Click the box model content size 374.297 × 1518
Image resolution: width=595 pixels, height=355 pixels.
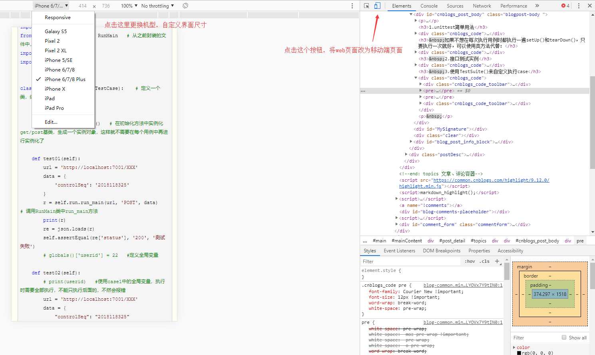pyautogui.click(x=550, y=294)
